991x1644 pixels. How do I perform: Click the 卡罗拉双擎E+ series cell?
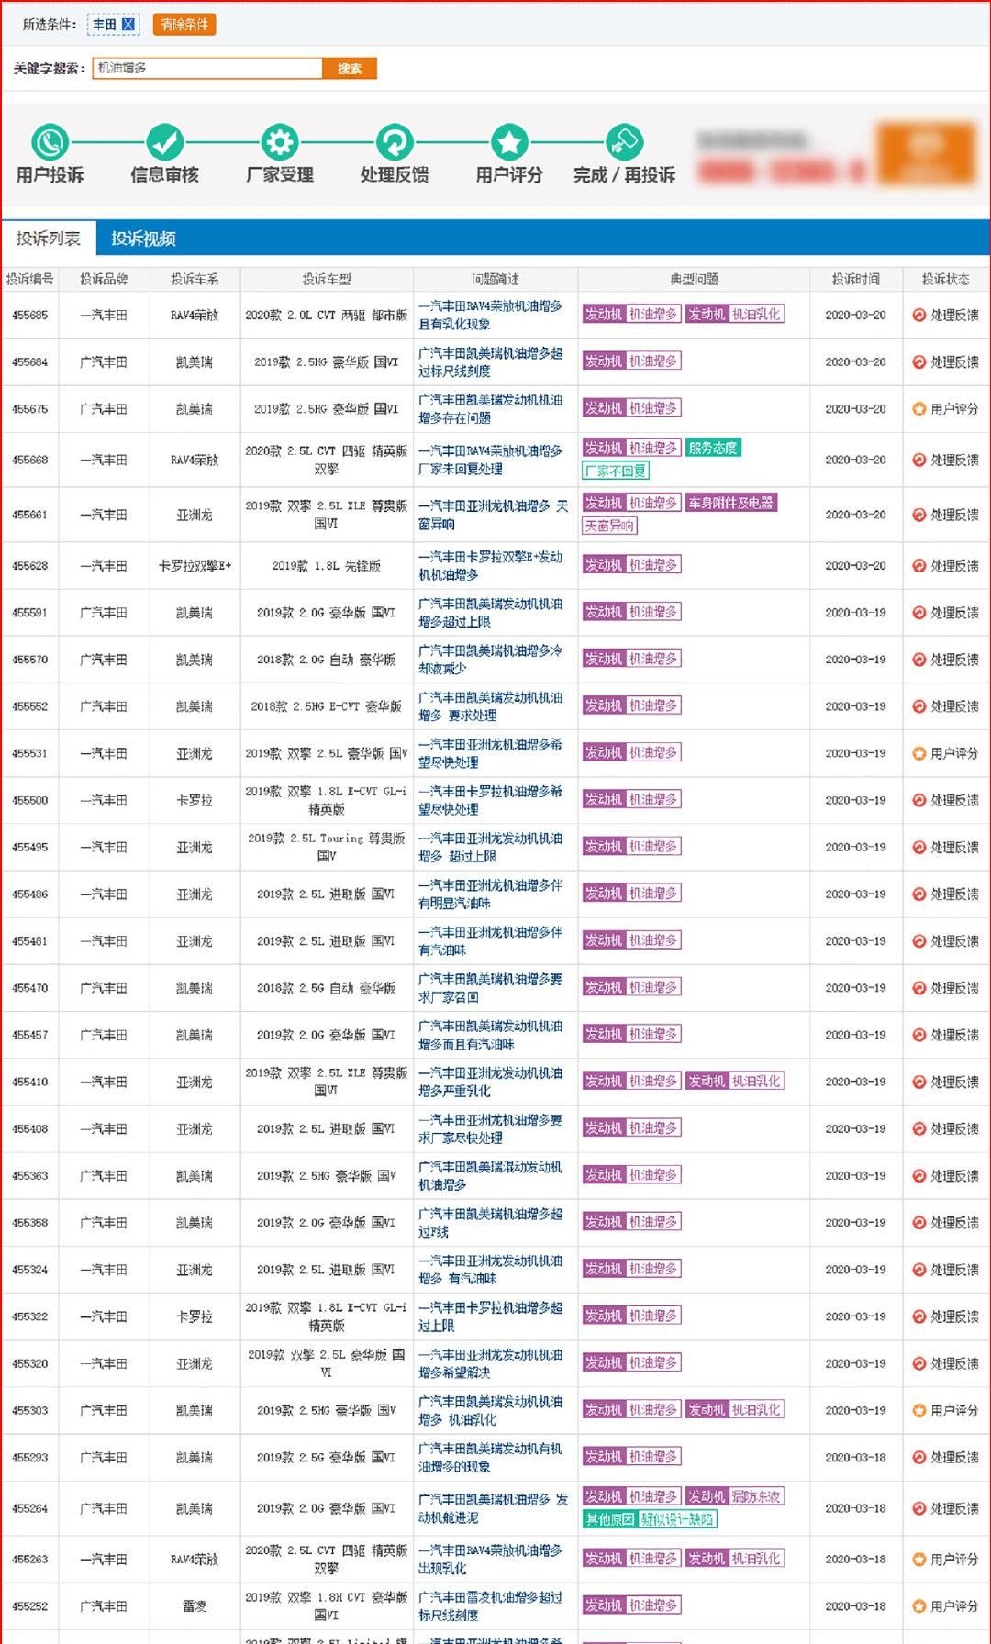[195, 565]
